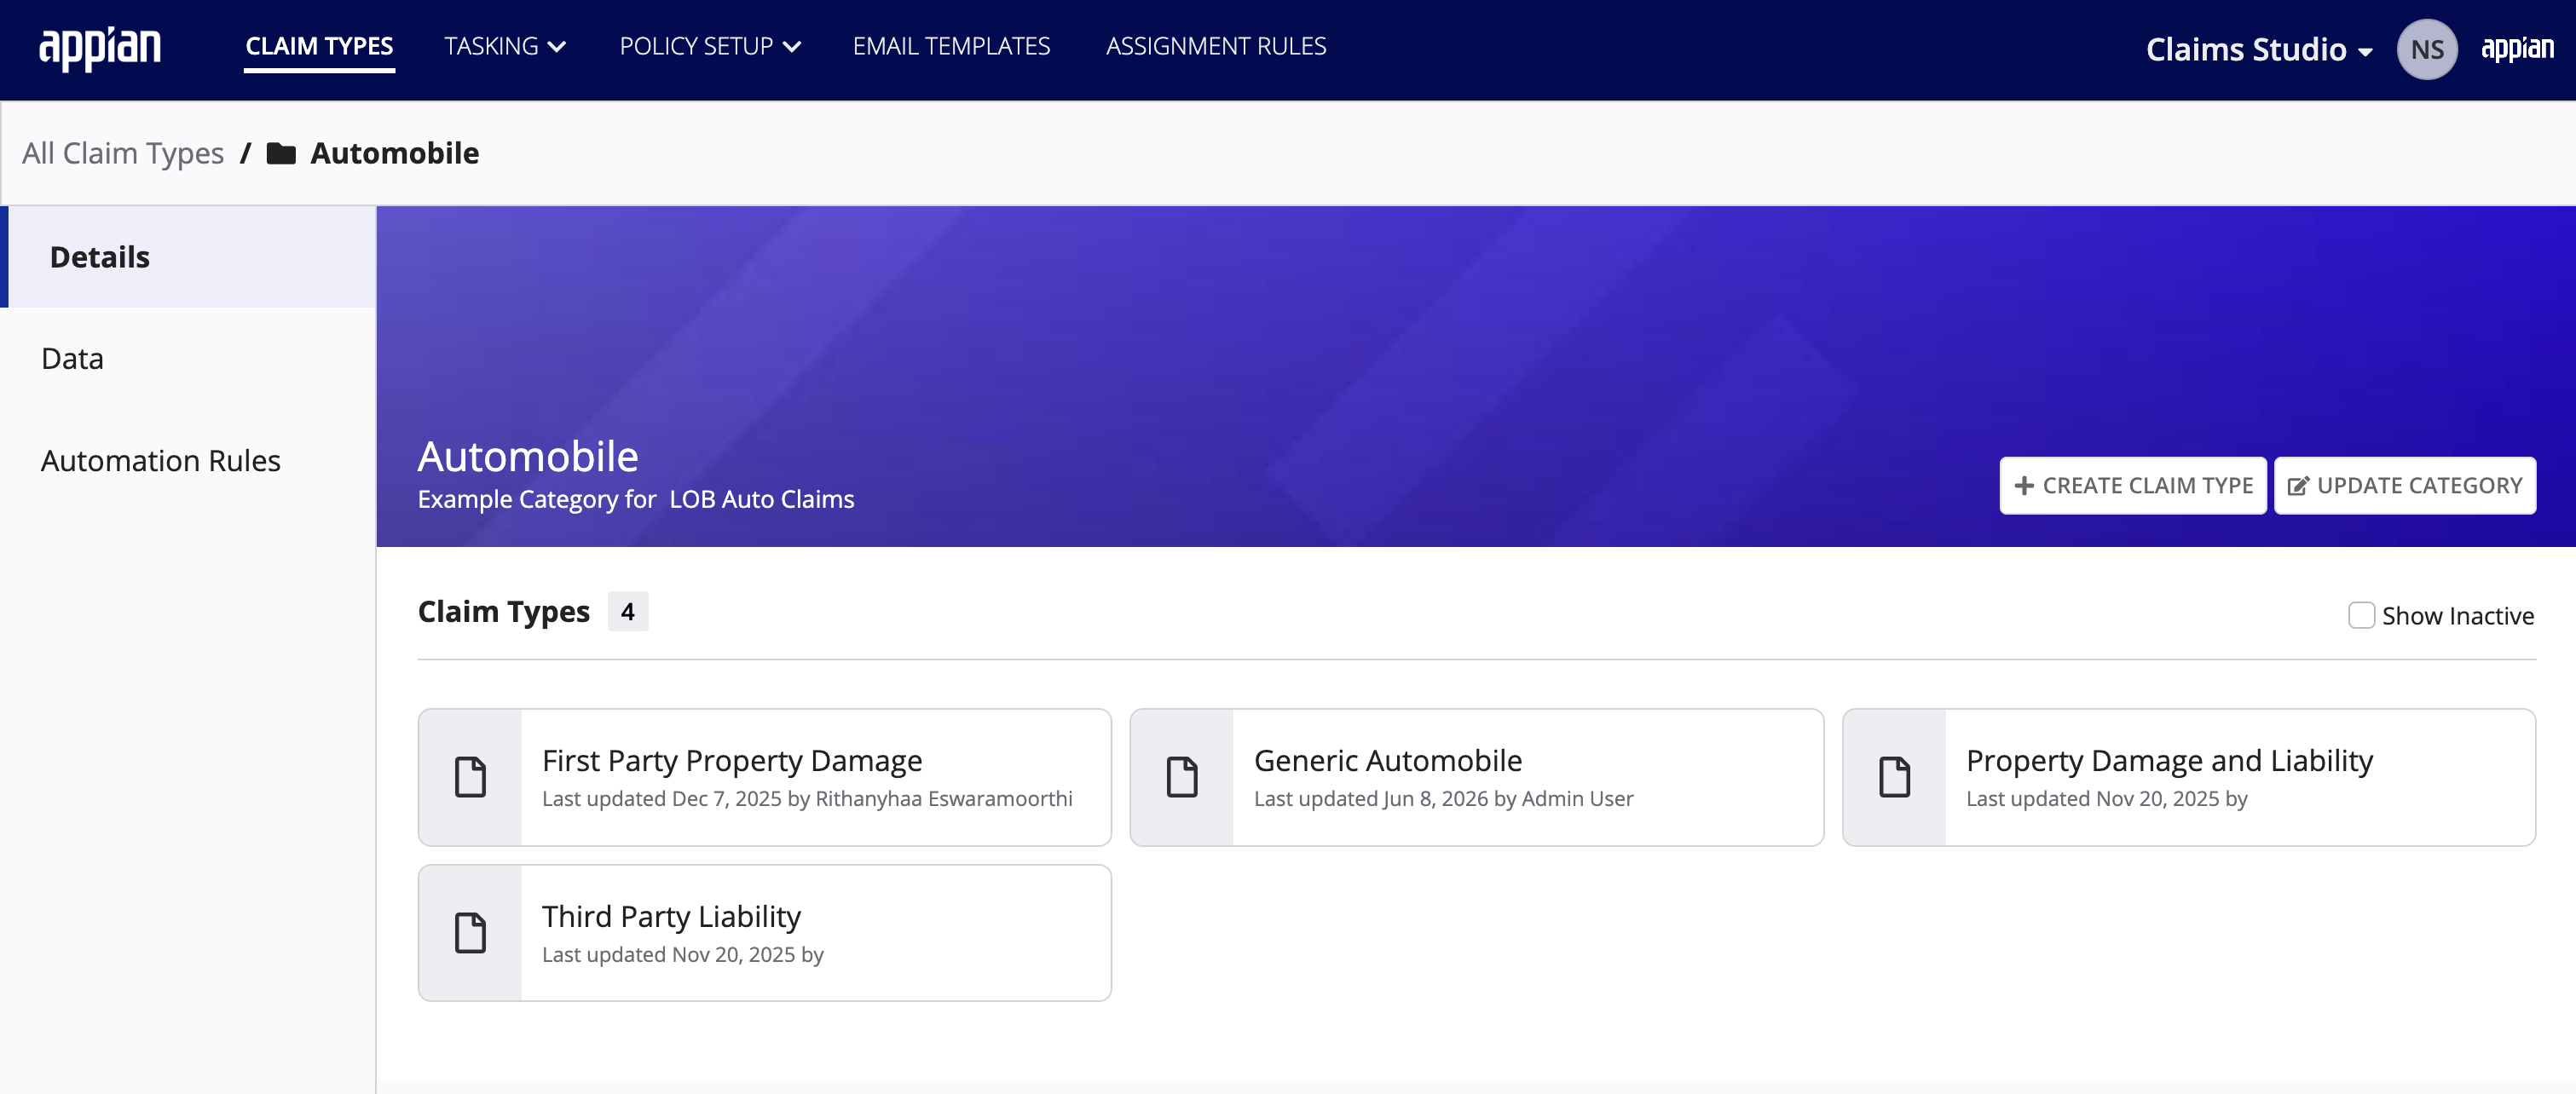Click the Claim Types section heading
Screen dimensions: 2576x1094
(504, 612)
